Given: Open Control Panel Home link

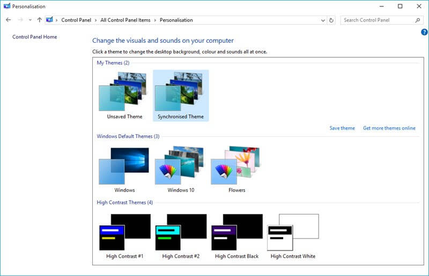Looking at the screenshot, I should click(35, 37).
